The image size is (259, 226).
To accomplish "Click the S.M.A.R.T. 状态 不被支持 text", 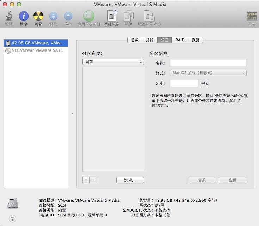I will pyautogui.click(x=146, y=210).
